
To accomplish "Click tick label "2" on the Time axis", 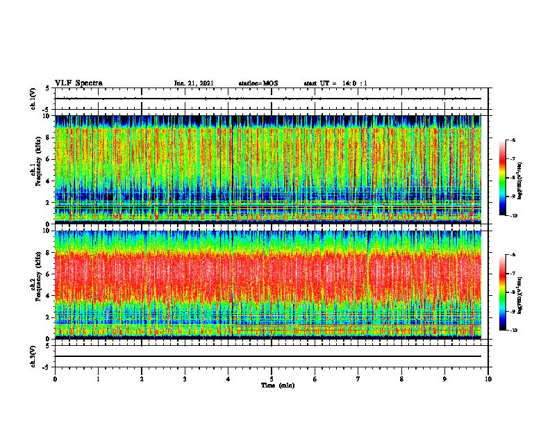I will tap(142, 379).
